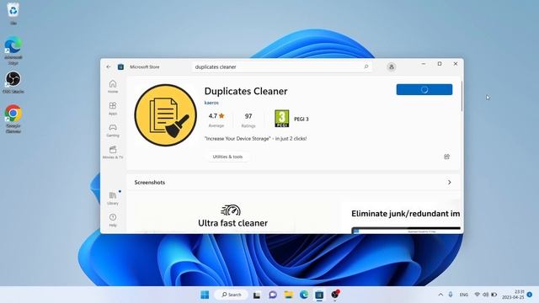Open Apps section in the sidebar
This screenshot has width=539, height=303.
tap(113, 109)
